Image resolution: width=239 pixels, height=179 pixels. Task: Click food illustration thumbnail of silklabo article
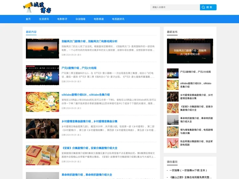42,102
